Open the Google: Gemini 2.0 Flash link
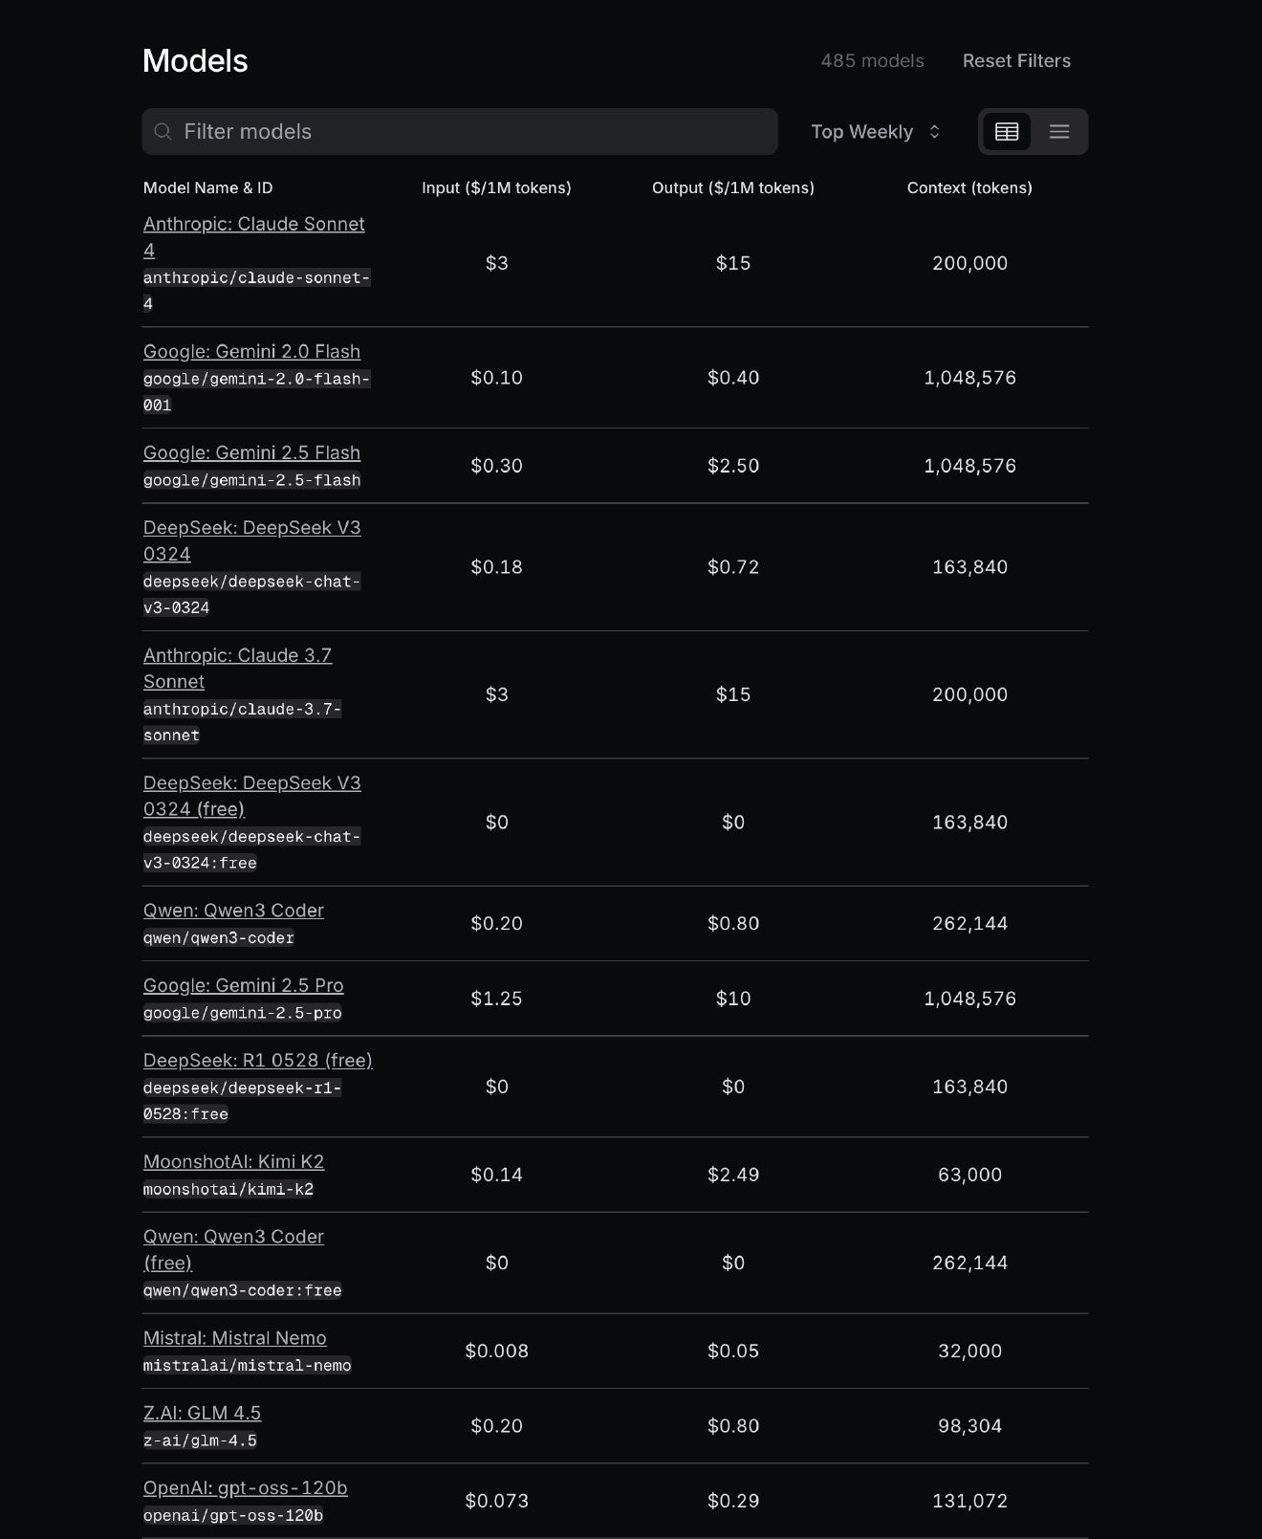Image resolution: width=1262 pixels, height=1539 pixels. tap(251, 351)
